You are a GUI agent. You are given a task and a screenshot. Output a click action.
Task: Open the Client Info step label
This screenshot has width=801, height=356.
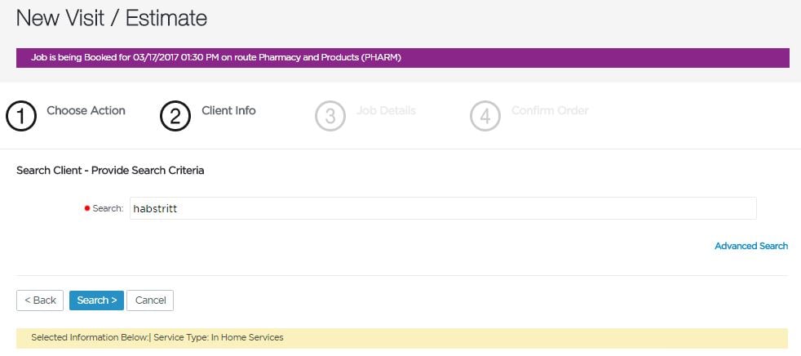(228, 110)
